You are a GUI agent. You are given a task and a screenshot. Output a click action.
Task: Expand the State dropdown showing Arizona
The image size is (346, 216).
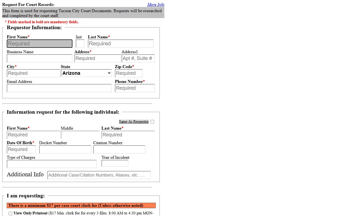pos(86,73)
